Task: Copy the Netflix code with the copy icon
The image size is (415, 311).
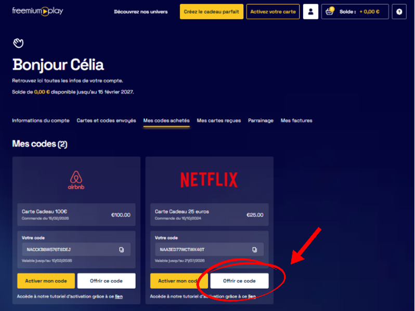Action: [x=254, y=250]
